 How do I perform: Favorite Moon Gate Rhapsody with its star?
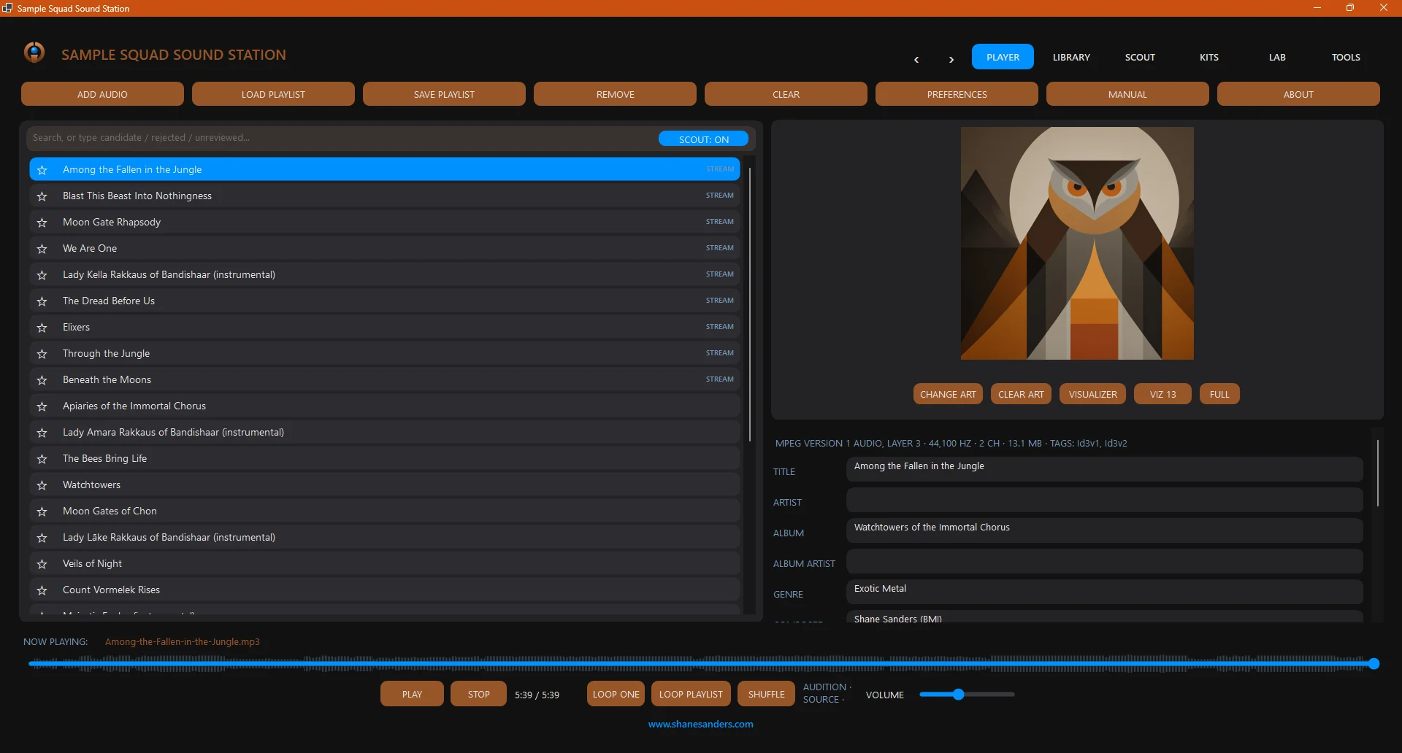[x=42, y=223]
